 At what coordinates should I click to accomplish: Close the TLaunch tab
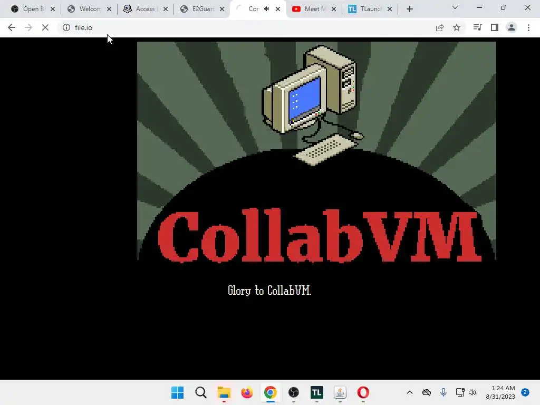click(390, 9)
